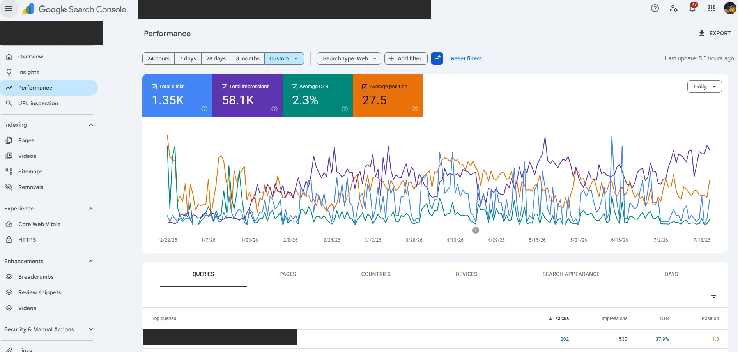Collapse the Indexing sidebar section
Viewport: 738px width, 352px height.
(x=91, y=125)
